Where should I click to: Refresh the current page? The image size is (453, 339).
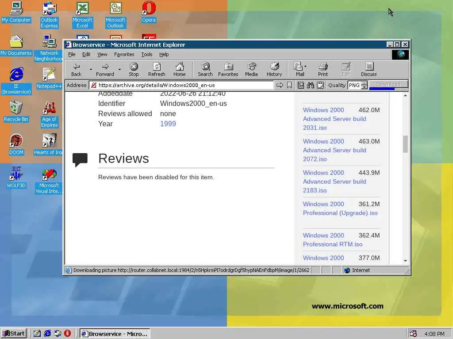pyautogui.click(x=157, y=69)
